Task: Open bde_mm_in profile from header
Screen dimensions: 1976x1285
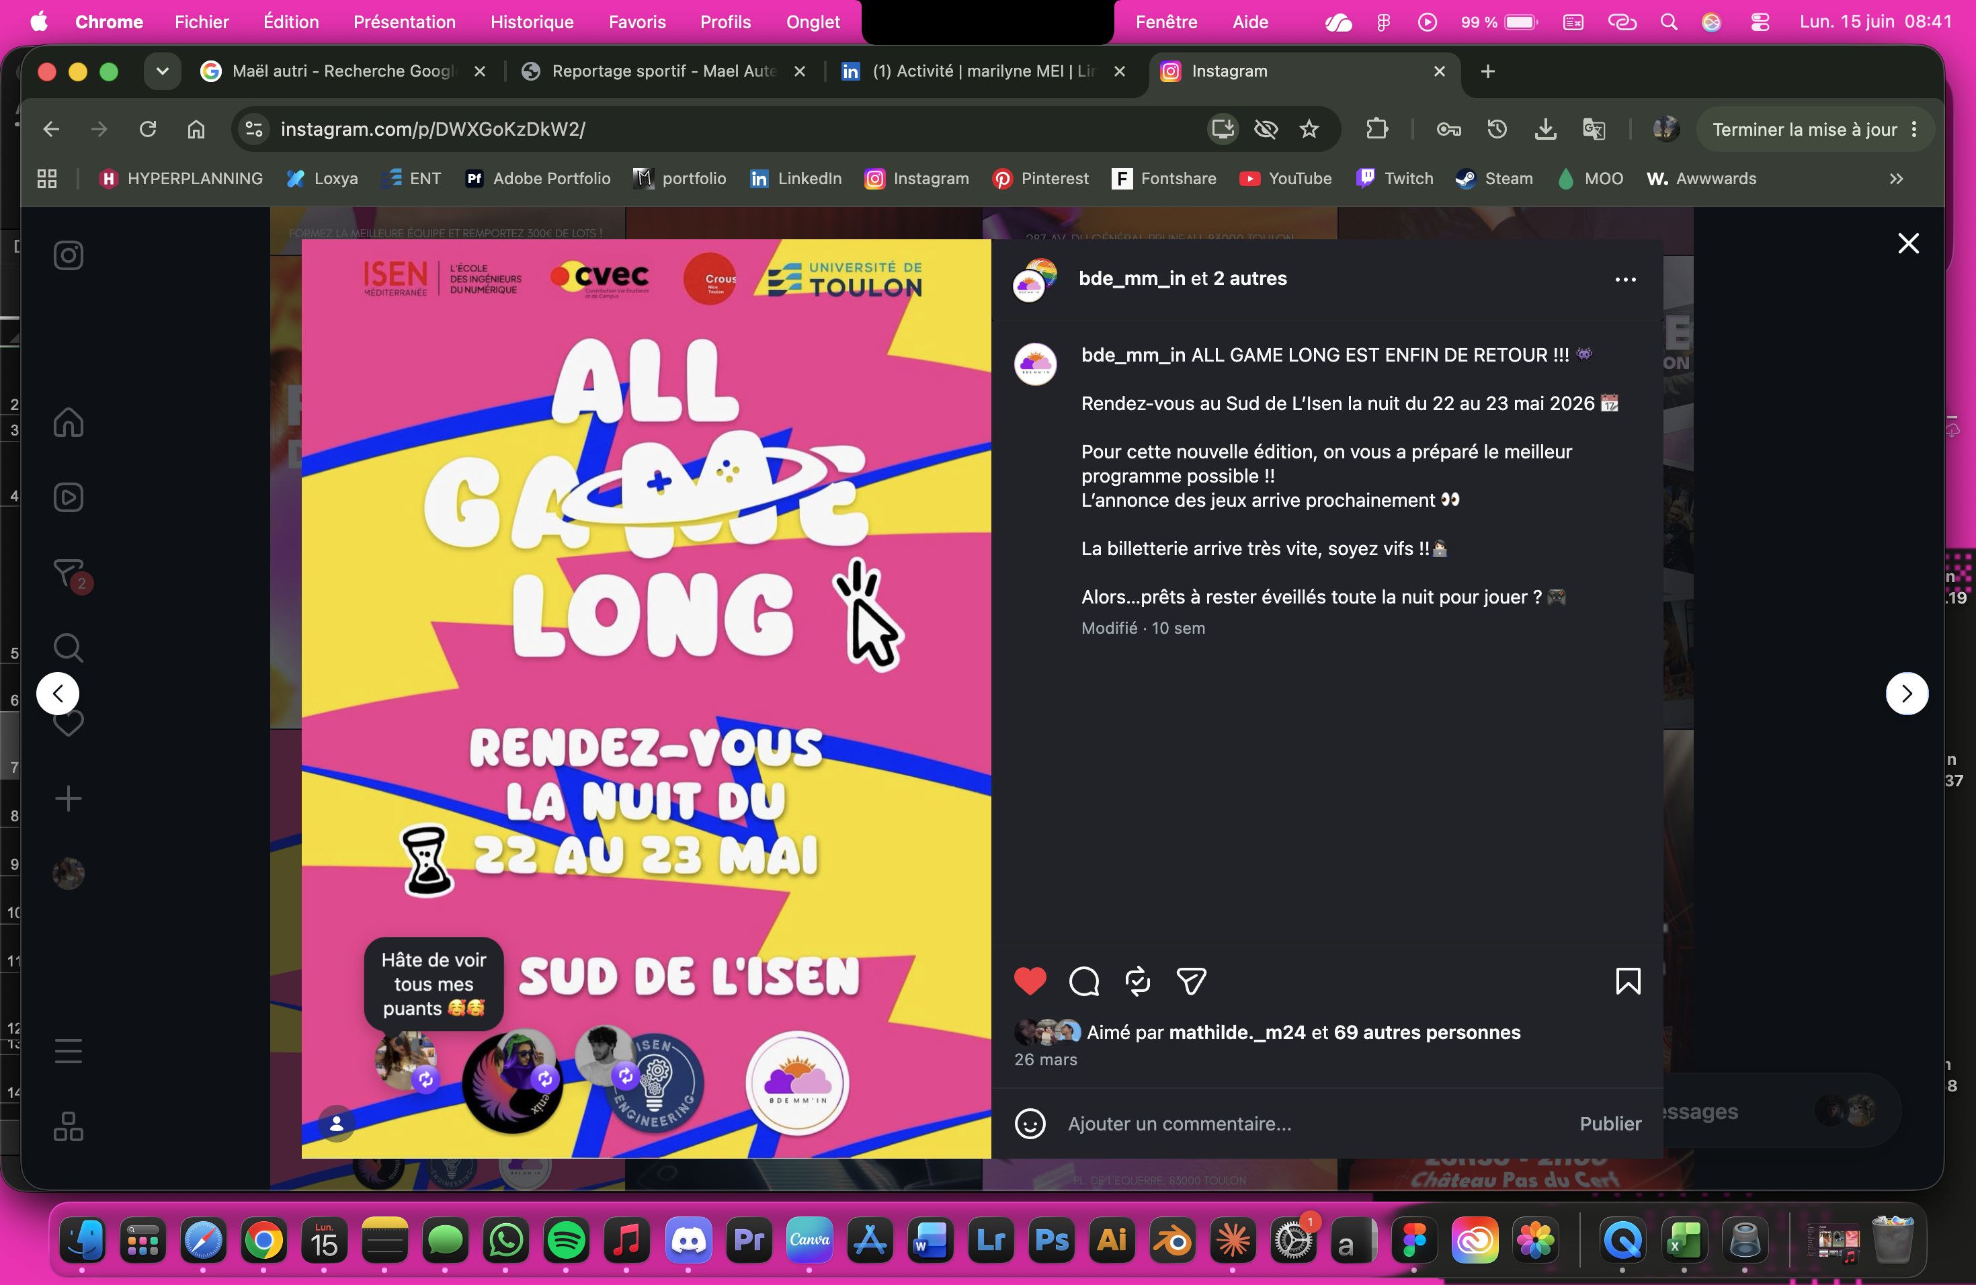Action: 1132,279
